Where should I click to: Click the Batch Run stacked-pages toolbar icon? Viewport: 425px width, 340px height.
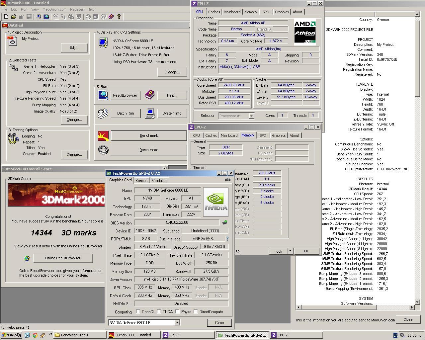(103, 17)
